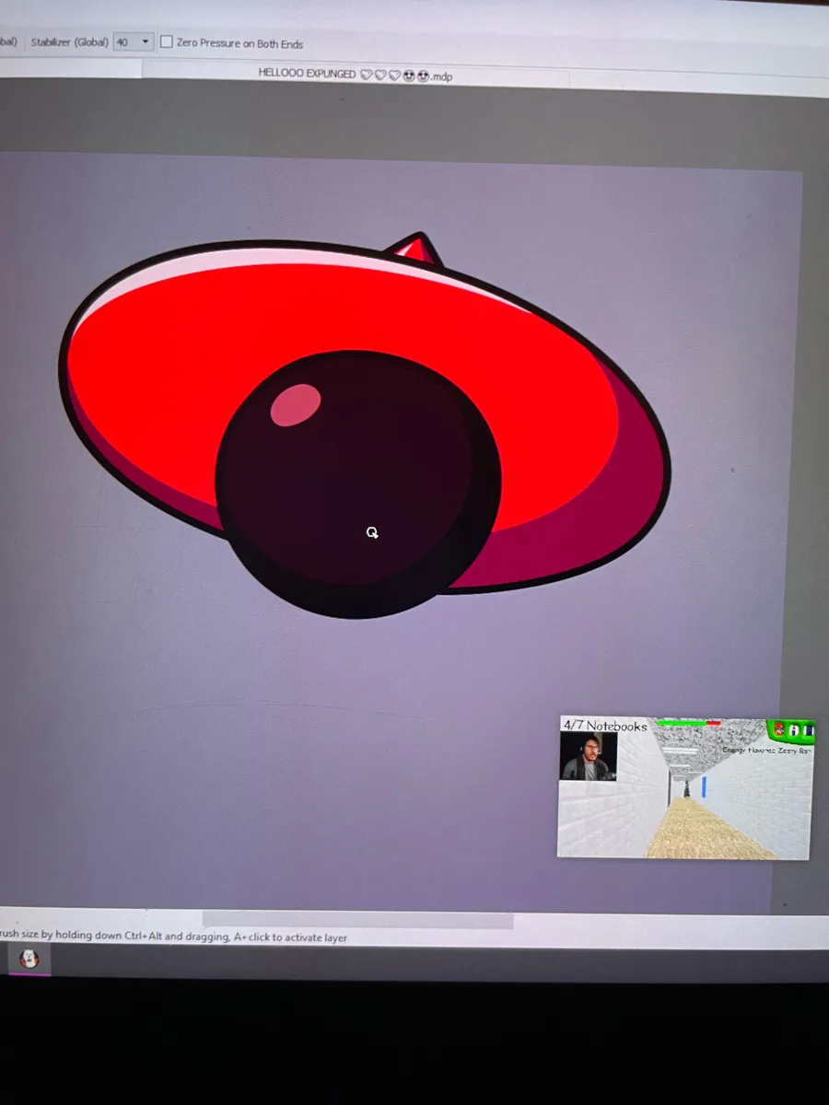The image size is (829, 1105).
Task: Click the green stamina bar in the video
Action: click(x=682, y=723)
